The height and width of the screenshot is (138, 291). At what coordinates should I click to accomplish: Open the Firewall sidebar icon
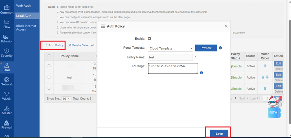[x=7, y=125]
